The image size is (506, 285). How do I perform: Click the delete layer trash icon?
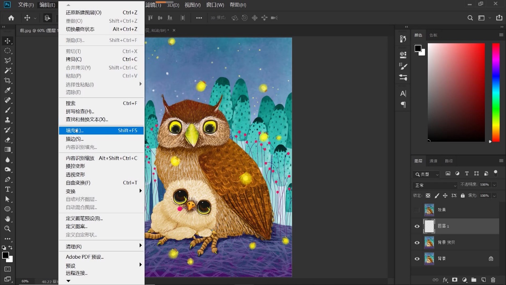coord(493,280)
